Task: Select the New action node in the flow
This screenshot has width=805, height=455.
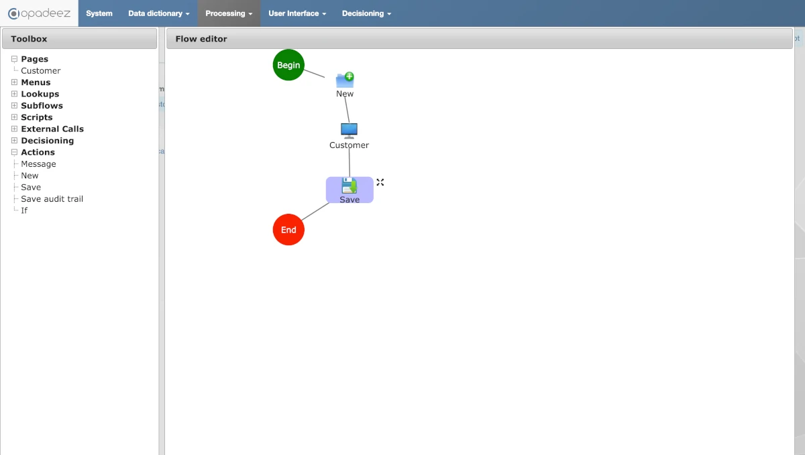Action: click(x=344, y=79)
